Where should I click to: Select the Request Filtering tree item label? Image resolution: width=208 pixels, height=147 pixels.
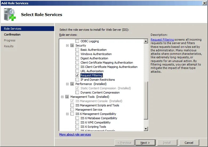coord(91,75)
